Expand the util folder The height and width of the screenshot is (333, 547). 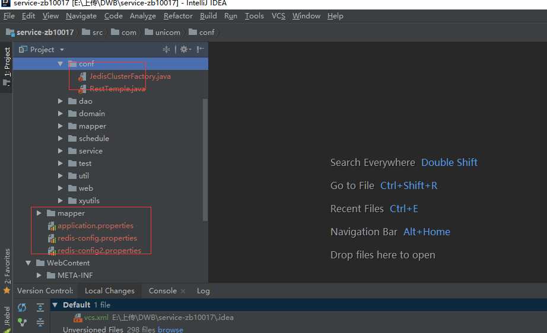[60, 175]
